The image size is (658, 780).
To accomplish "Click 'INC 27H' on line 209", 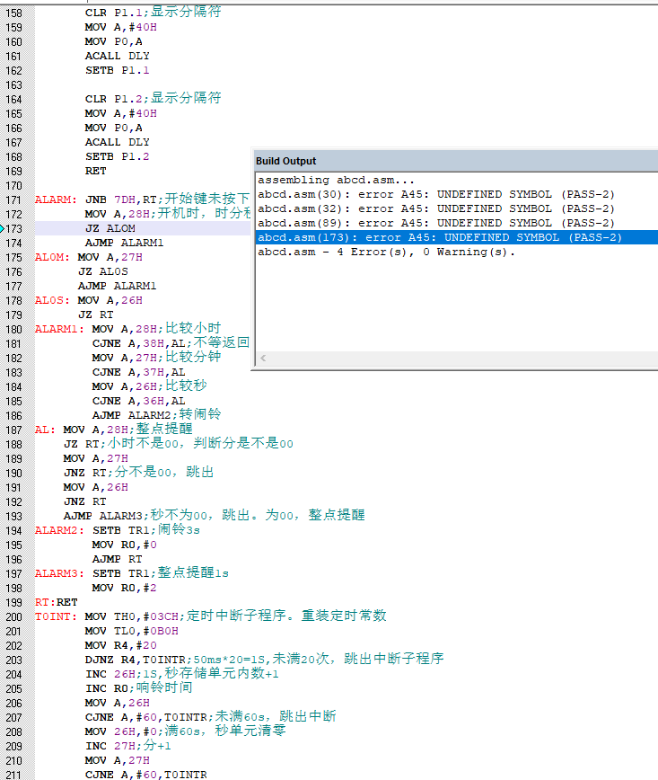I will 110,746.
